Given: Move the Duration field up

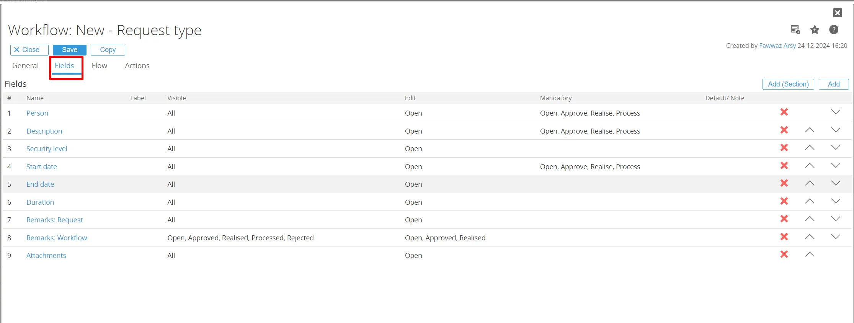Looking at the screenshot, I should pyautogui.click(x=810, y=201).
